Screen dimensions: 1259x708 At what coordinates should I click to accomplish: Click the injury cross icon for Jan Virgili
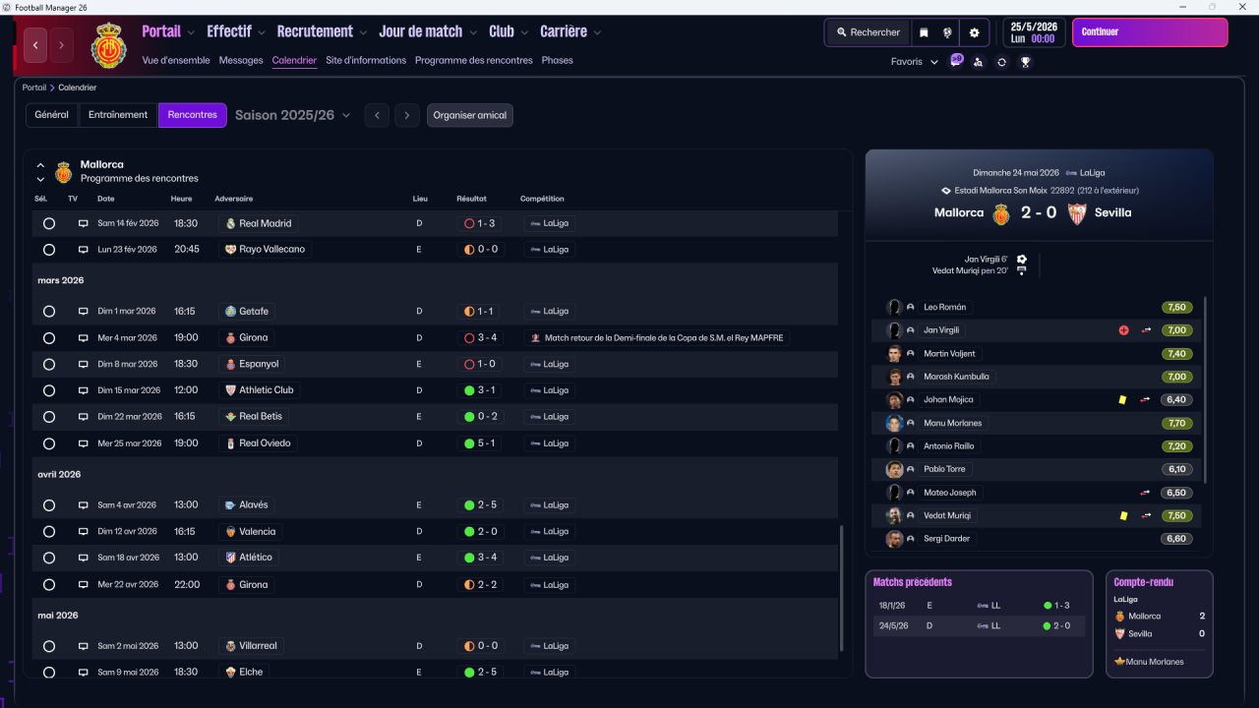click(x=1123, y=330)
